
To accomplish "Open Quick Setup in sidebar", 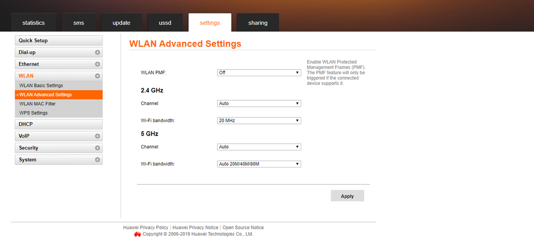I will [33, 41].
